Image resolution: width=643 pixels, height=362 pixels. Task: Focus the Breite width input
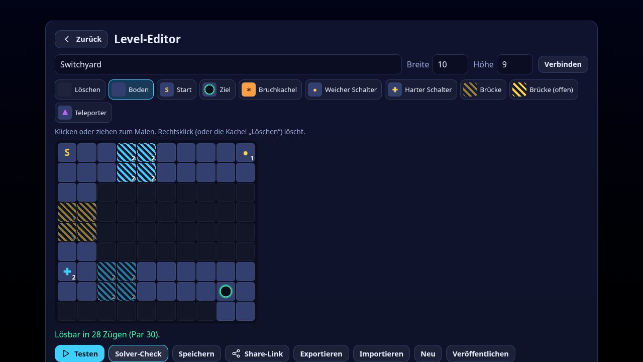[x=450, y=64]
